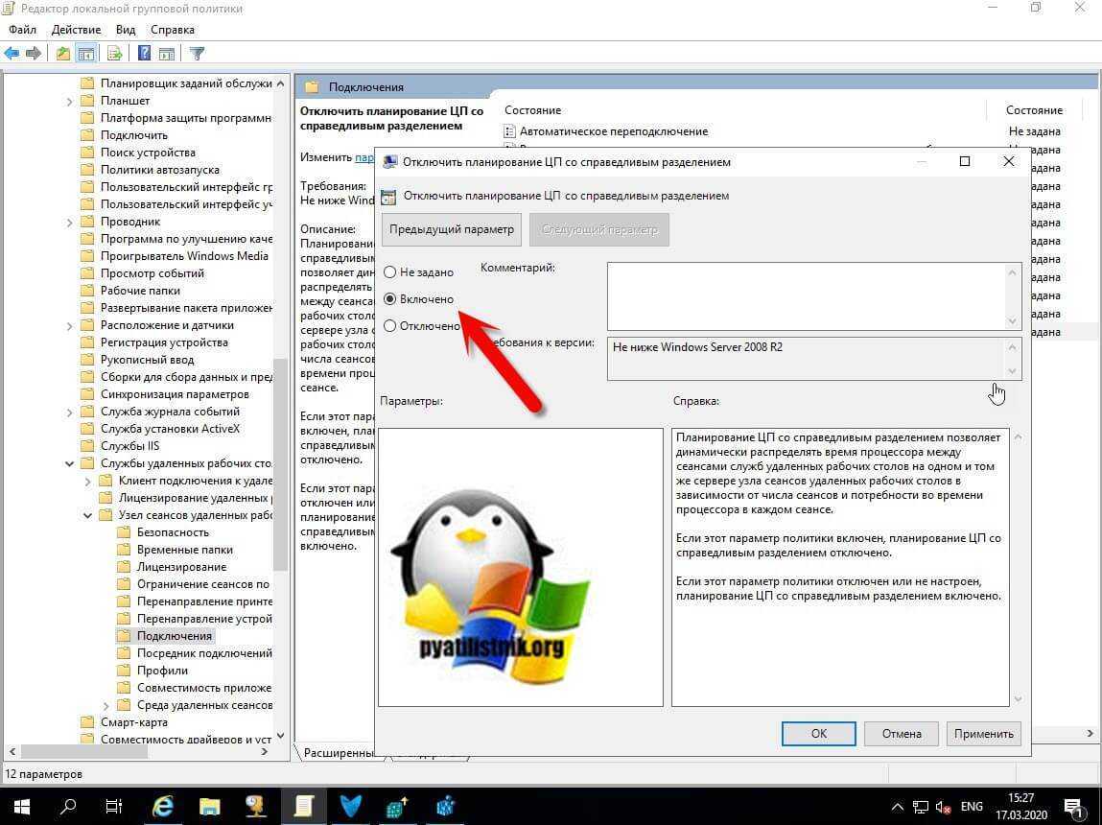This screenshot has height=825, width=1102.
Task: Select Посредник подключений in tree
Action: [204, 653]
